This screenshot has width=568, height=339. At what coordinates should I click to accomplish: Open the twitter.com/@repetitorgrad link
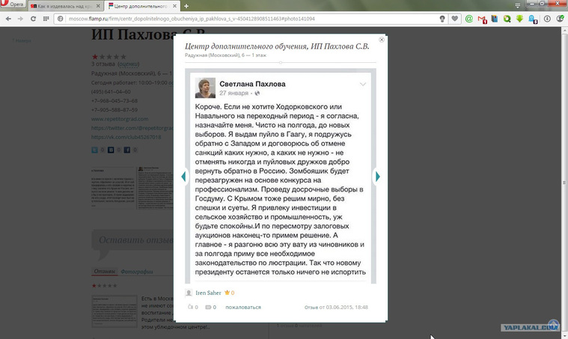[x=132, y=128]
